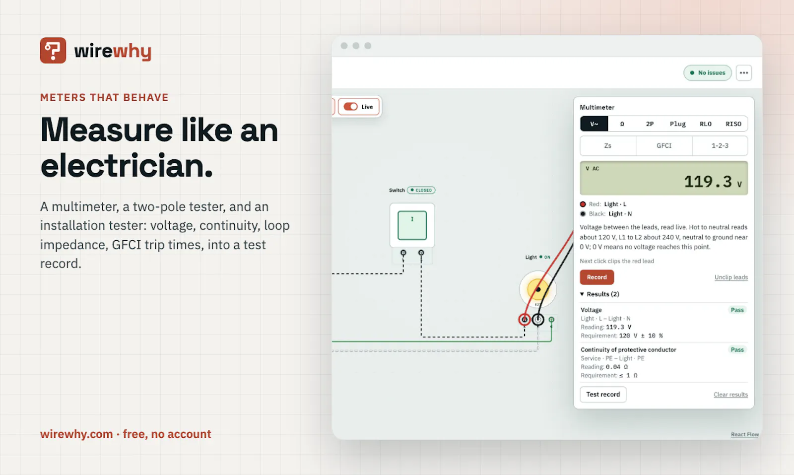Click the black-ringed Light N terminal
The image size is (794, 475).
(x=538, y=320)
